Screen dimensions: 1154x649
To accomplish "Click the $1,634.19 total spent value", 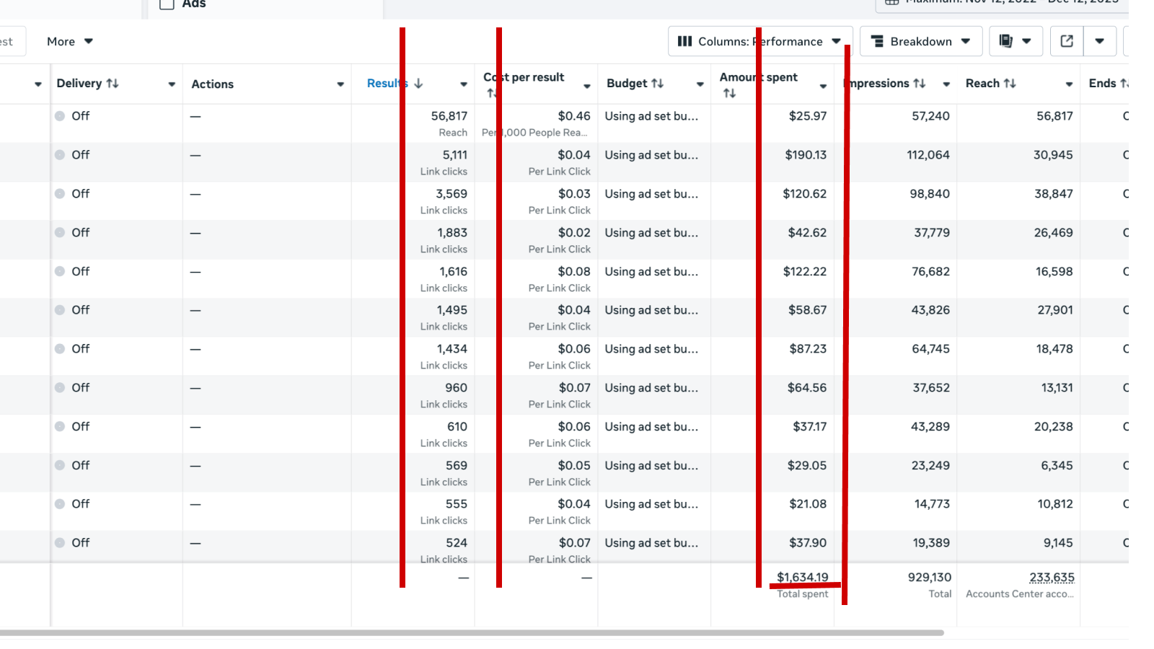I will pyautogui.click(x=802, y=577).
